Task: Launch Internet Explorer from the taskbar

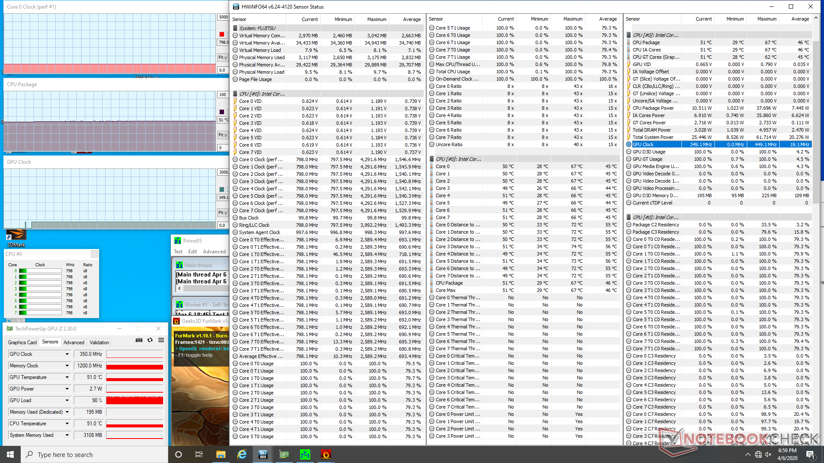Action: (242, 454)
